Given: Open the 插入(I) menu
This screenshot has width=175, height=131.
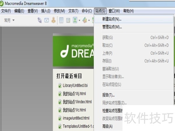Looking at the screenshot, I should (x=46, y=11).
